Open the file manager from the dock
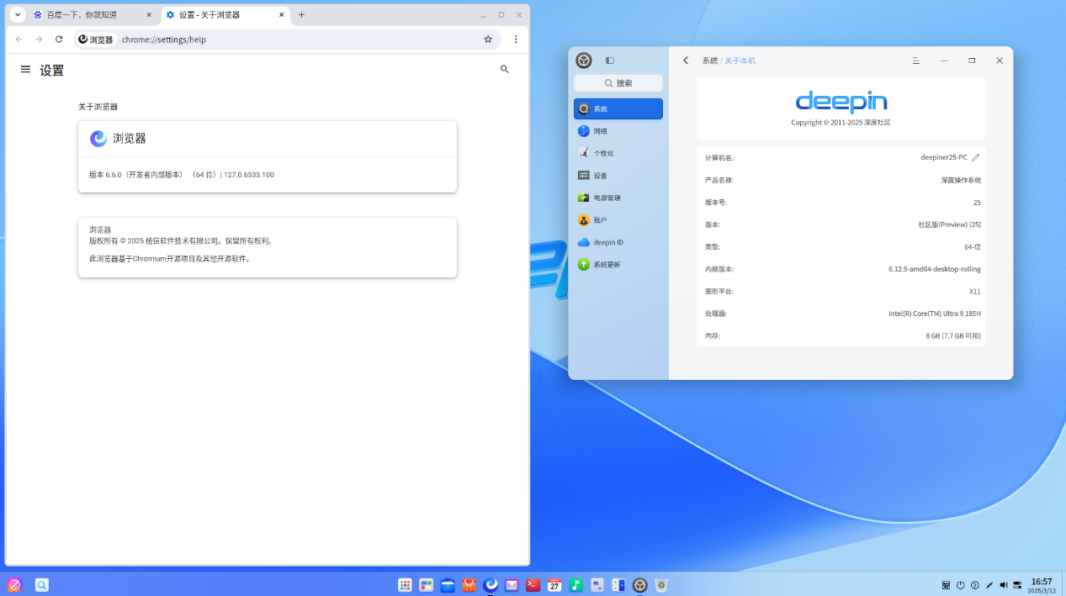This screenshot has width=1066, height=596. click(448, 585)
